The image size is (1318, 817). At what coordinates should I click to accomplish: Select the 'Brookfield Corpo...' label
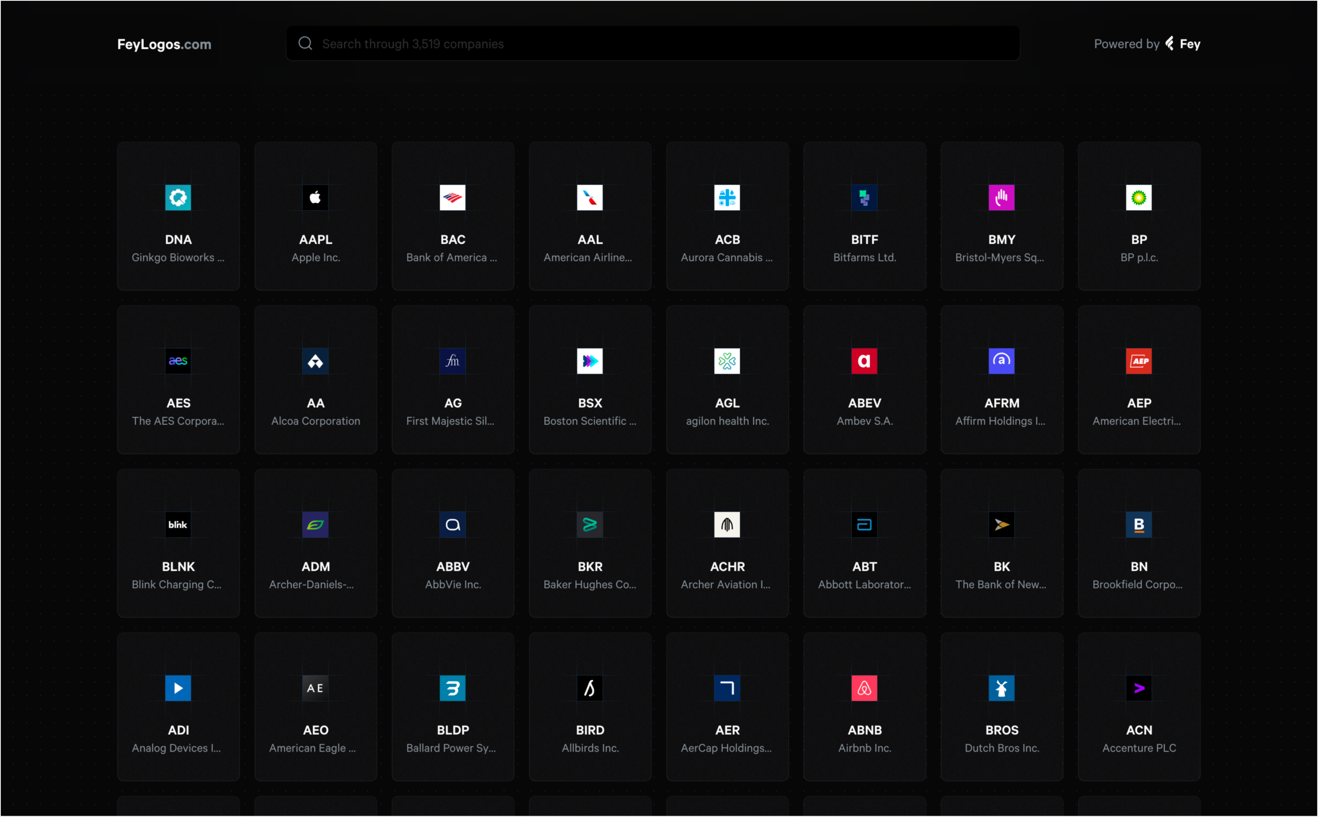click(x=1138, y=584)
